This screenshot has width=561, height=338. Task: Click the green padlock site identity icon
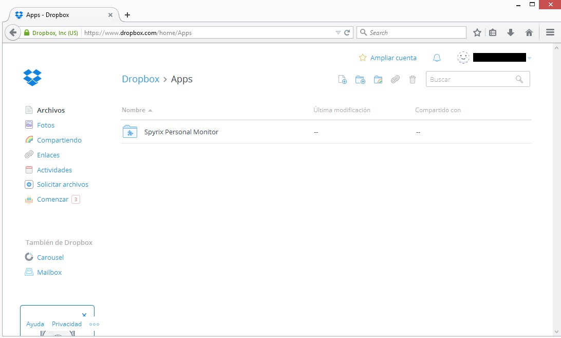(27, 32)
